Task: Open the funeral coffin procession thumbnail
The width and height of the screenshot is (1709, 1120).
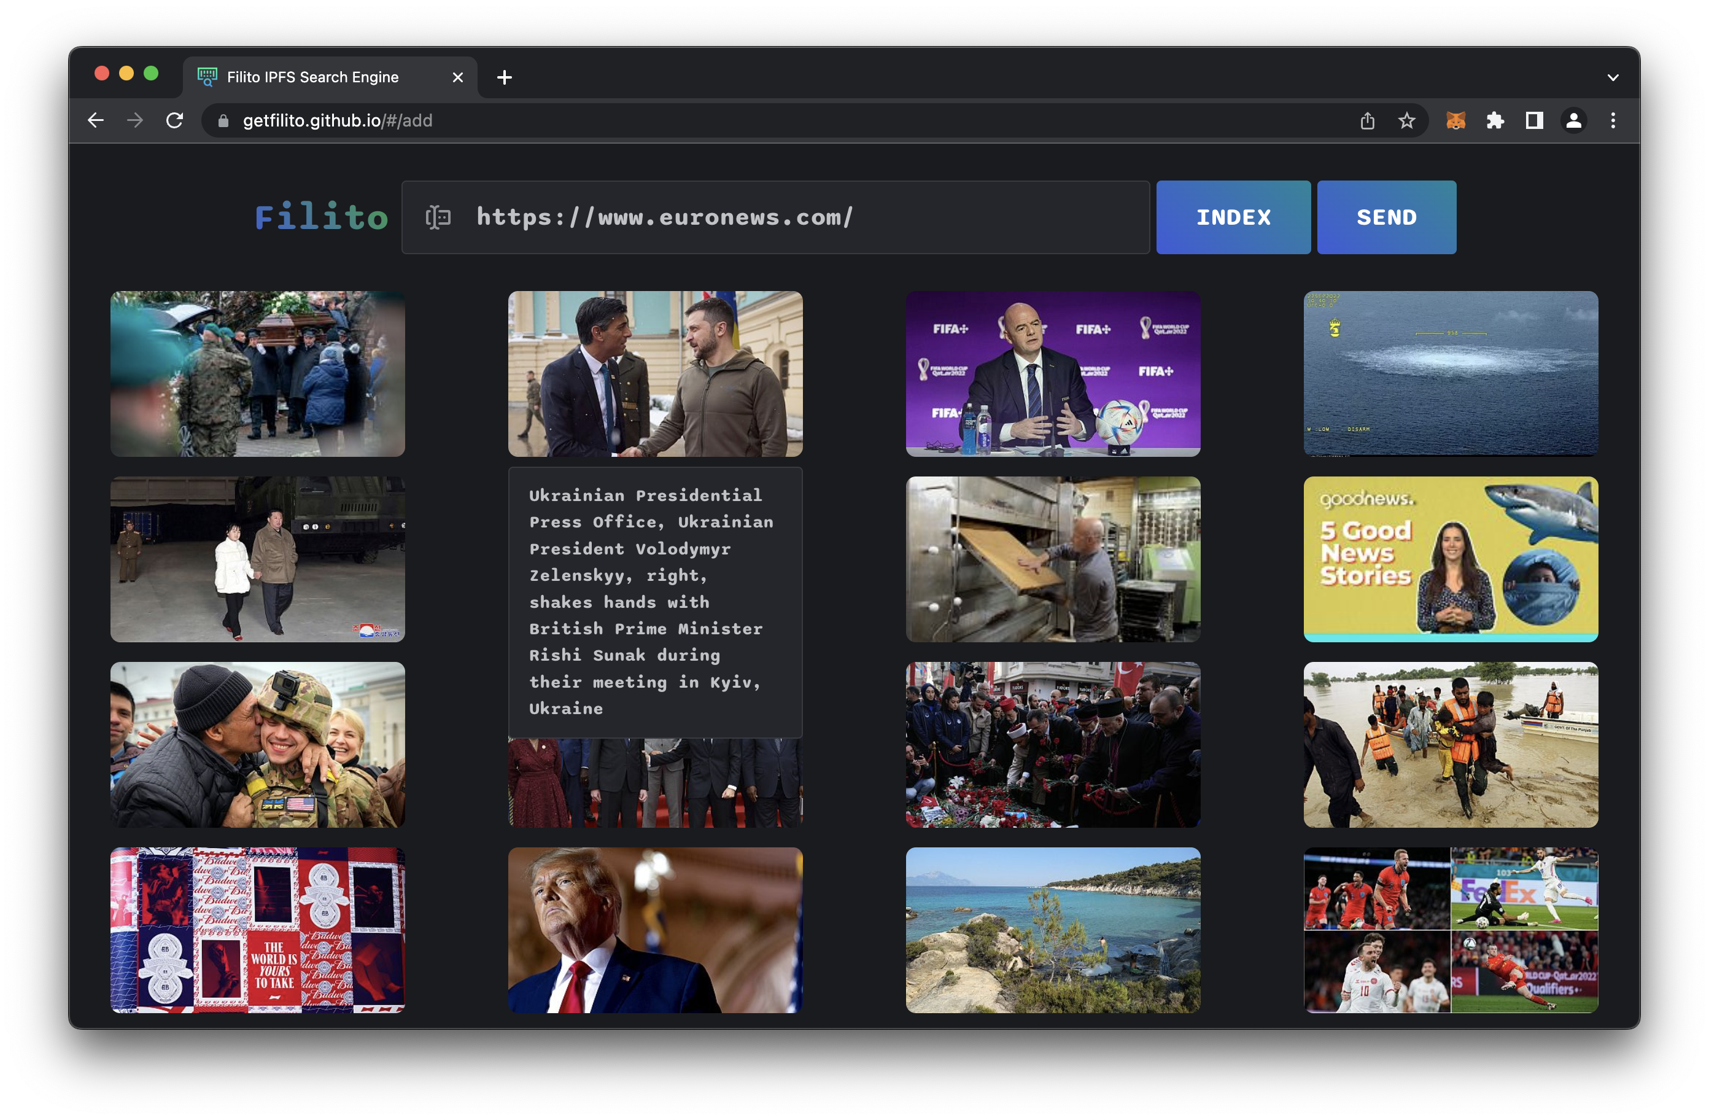Action: click(x=258, y=373)
